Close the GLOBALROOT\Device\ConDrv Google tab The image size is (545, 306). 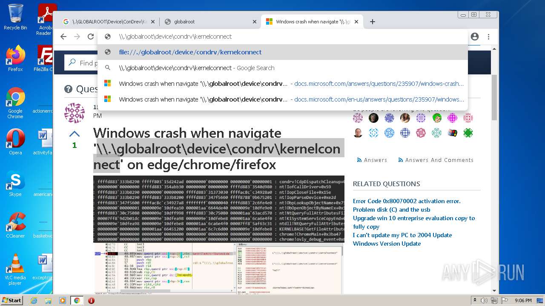pos(153,22)
